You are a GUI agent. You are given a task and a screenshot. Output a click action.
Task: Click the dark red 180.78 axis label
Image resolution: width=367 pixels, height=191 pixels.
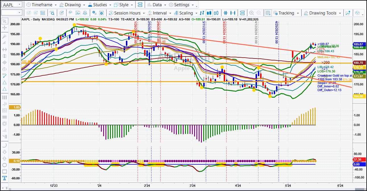(x=359, y=63)
